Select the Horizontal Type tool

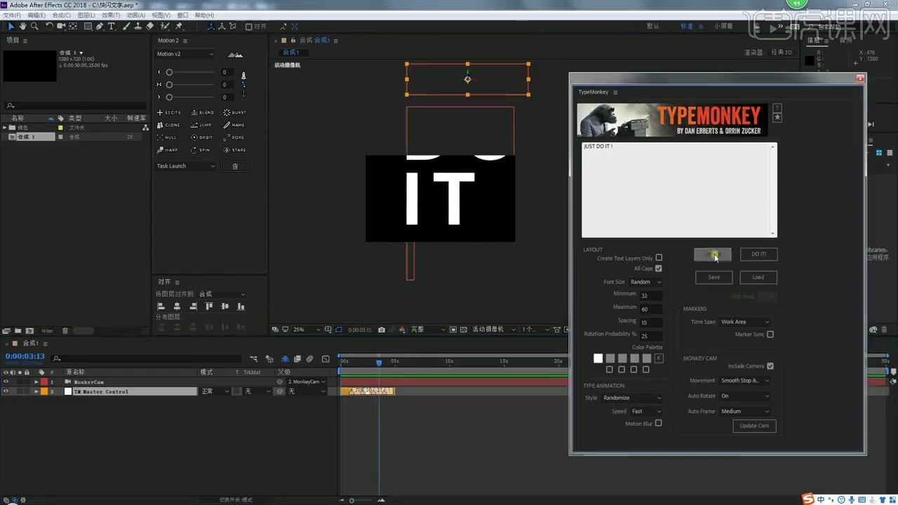click(x=111, y=27)
